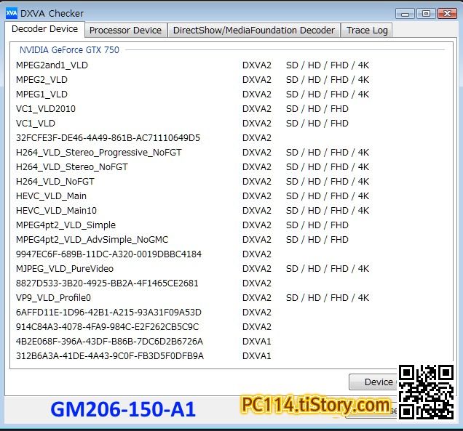This screenshot has height=431, width=463.
Task: Close the DXVA Checker window
Action: [x=447, y=14]
